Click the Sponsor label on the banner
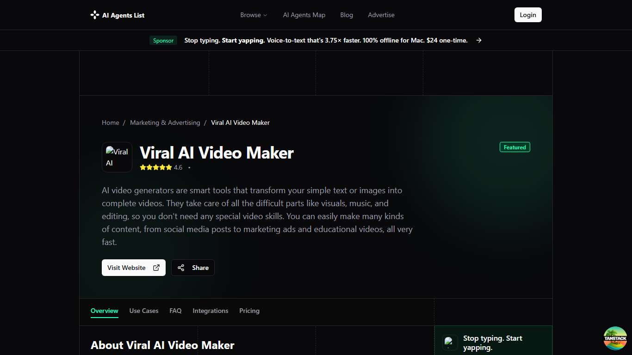This screenshot has width=632, height=355. pyautogui.click(x=163, y=40)
